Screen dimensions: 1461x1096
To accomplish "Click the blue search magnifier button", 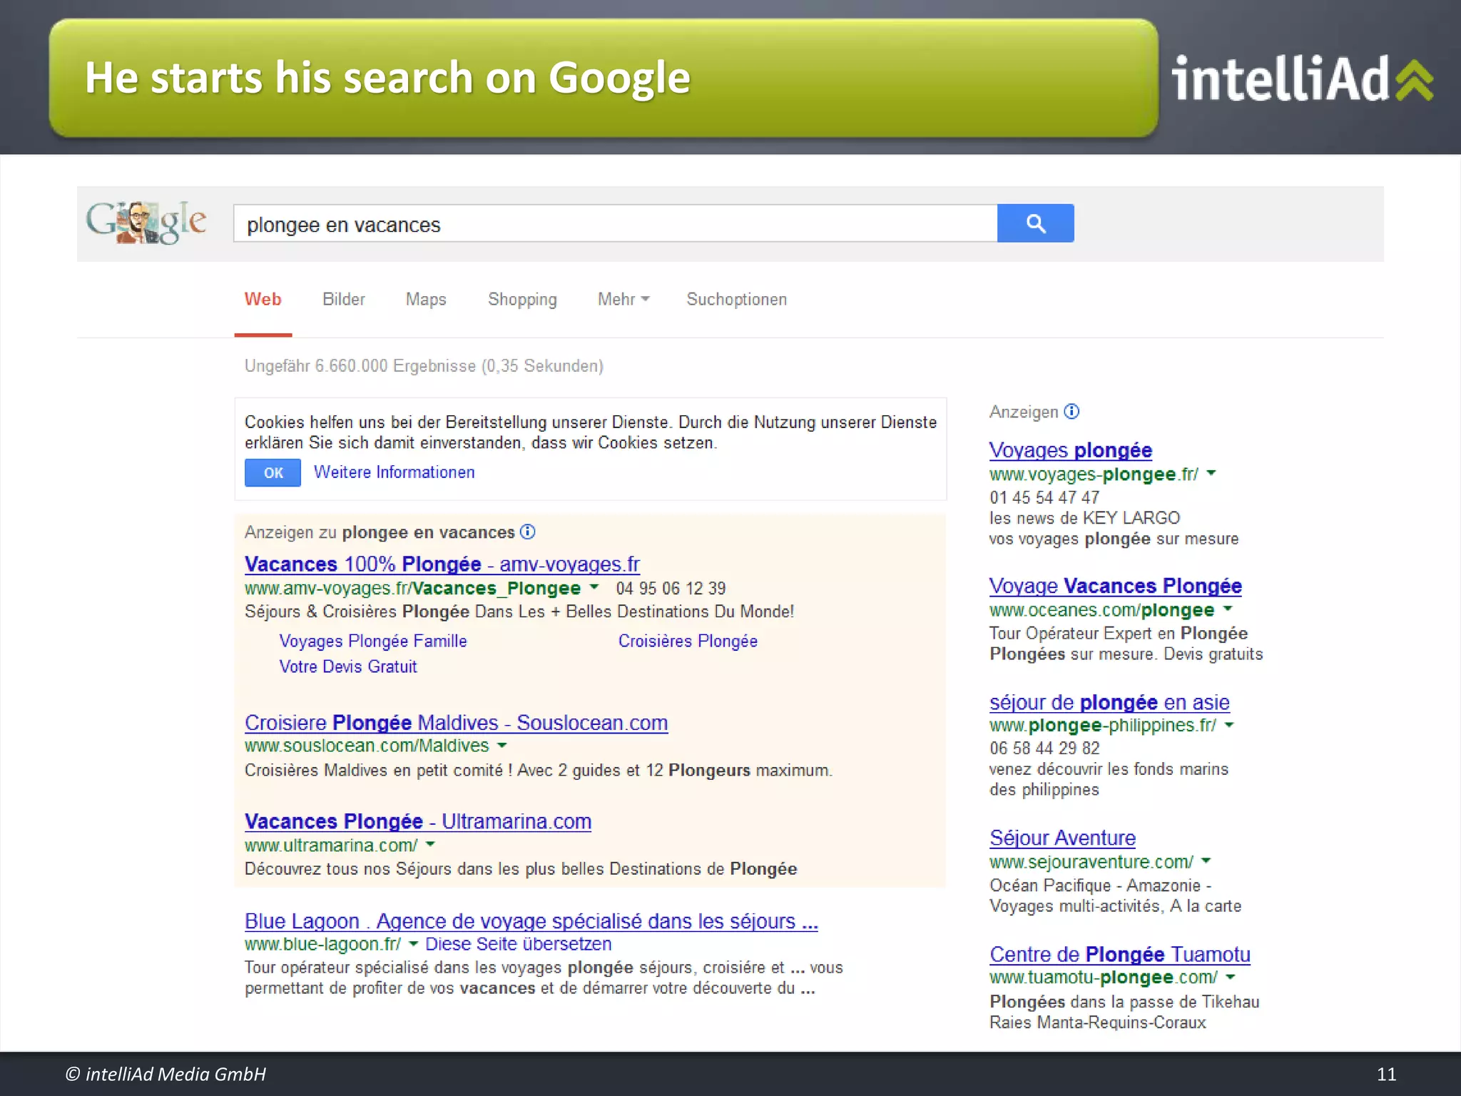I will [x=1035, y=223].
